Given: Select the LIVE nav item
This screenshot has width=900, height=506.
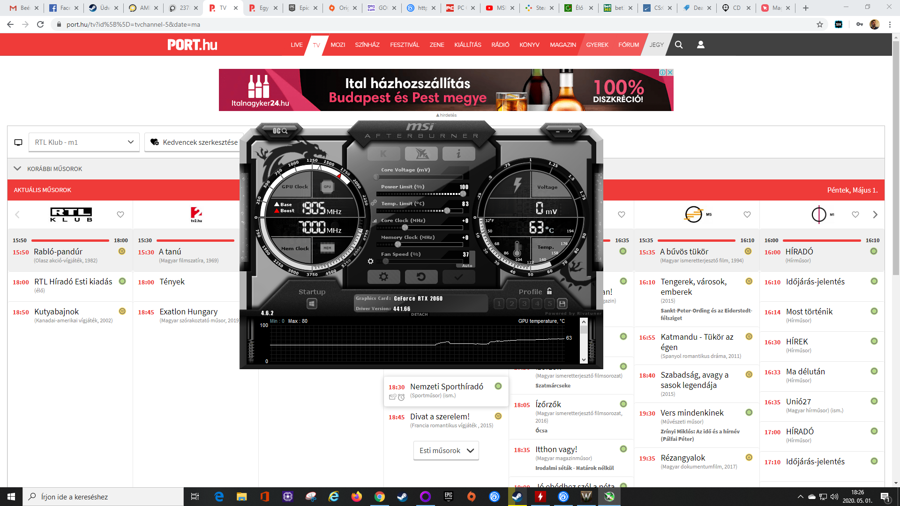Looking at the screenshot, I should (296, 45).
